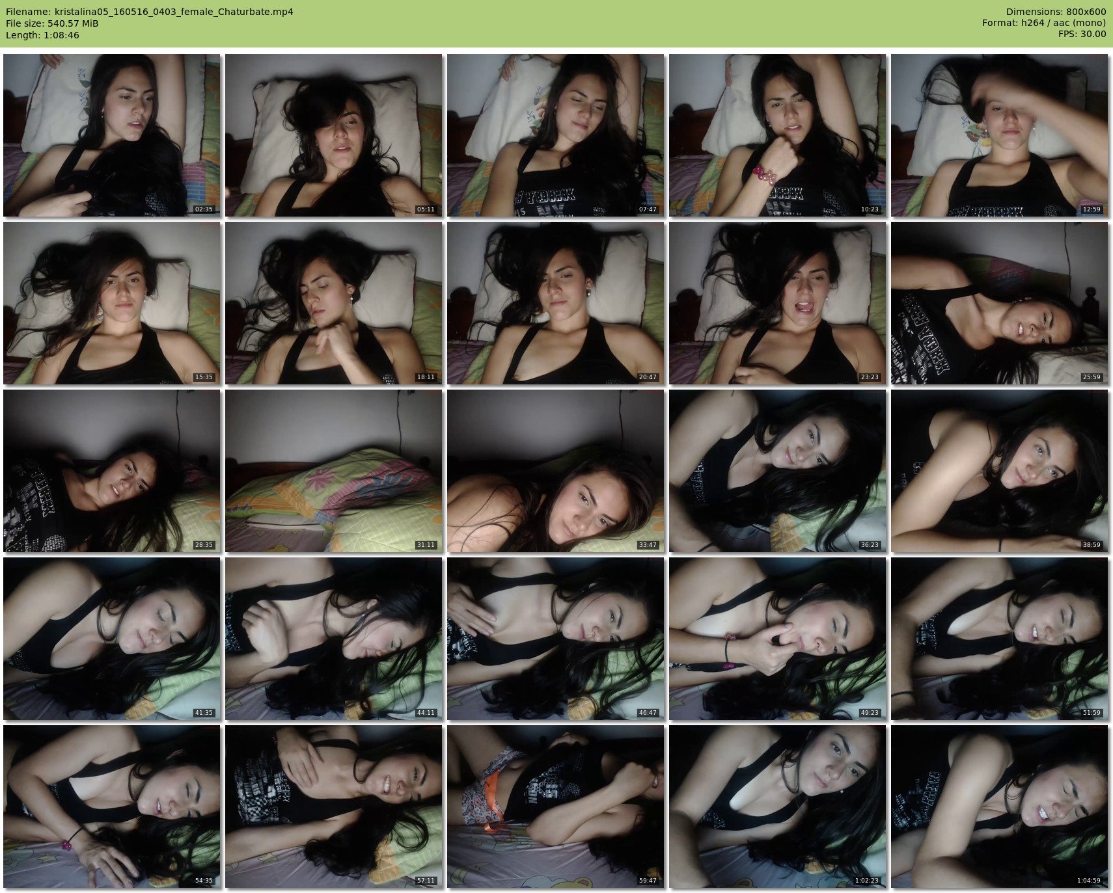Screen dimensions: 1113x893
Task: Click the "Length: 1:08:46" text
Action: coord(42,35)
